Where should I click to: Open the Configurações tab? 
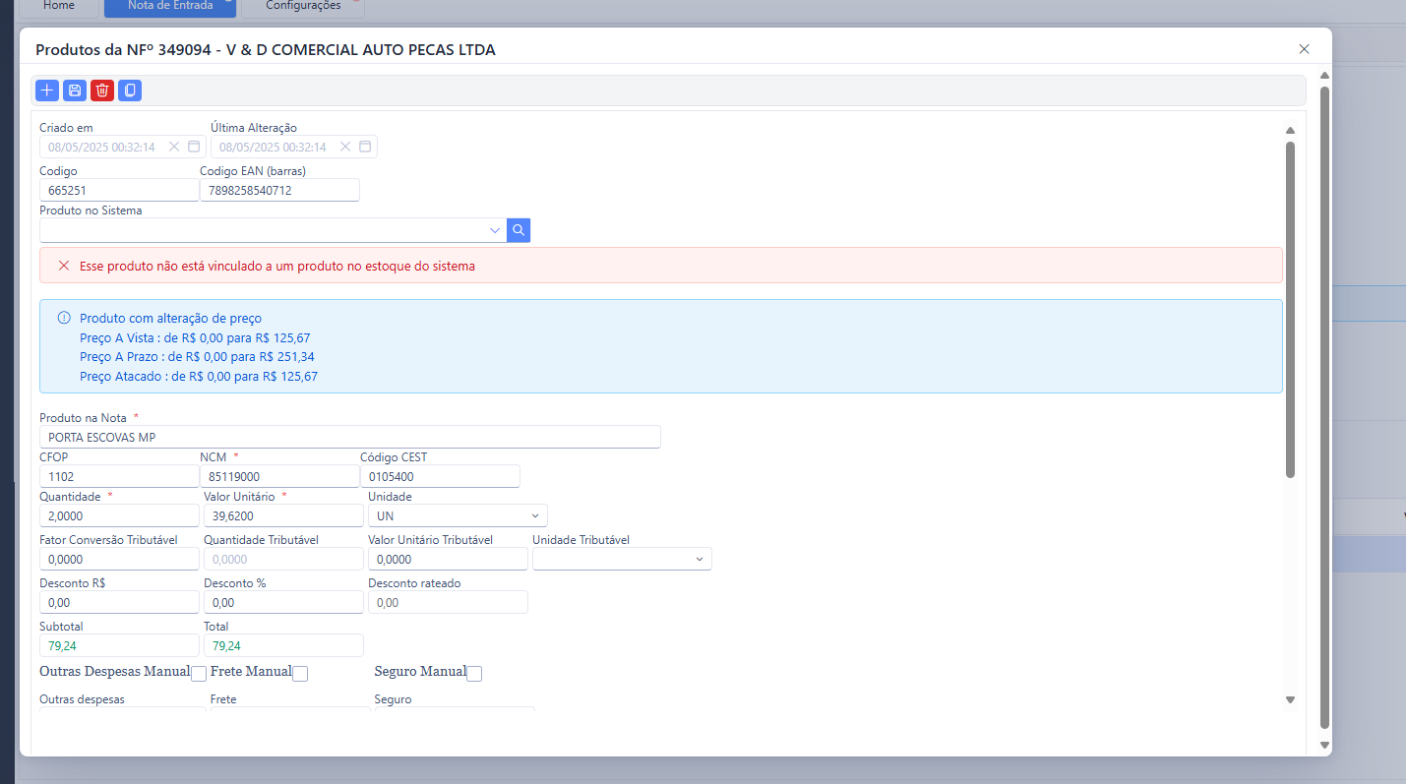click(303, 6)
